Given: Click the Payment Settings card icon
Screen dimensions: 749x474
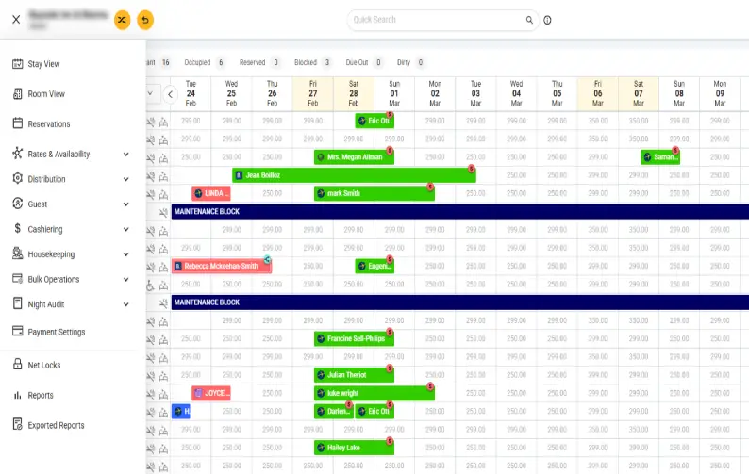Looking at the screenshot, I should tap(17, 332).
